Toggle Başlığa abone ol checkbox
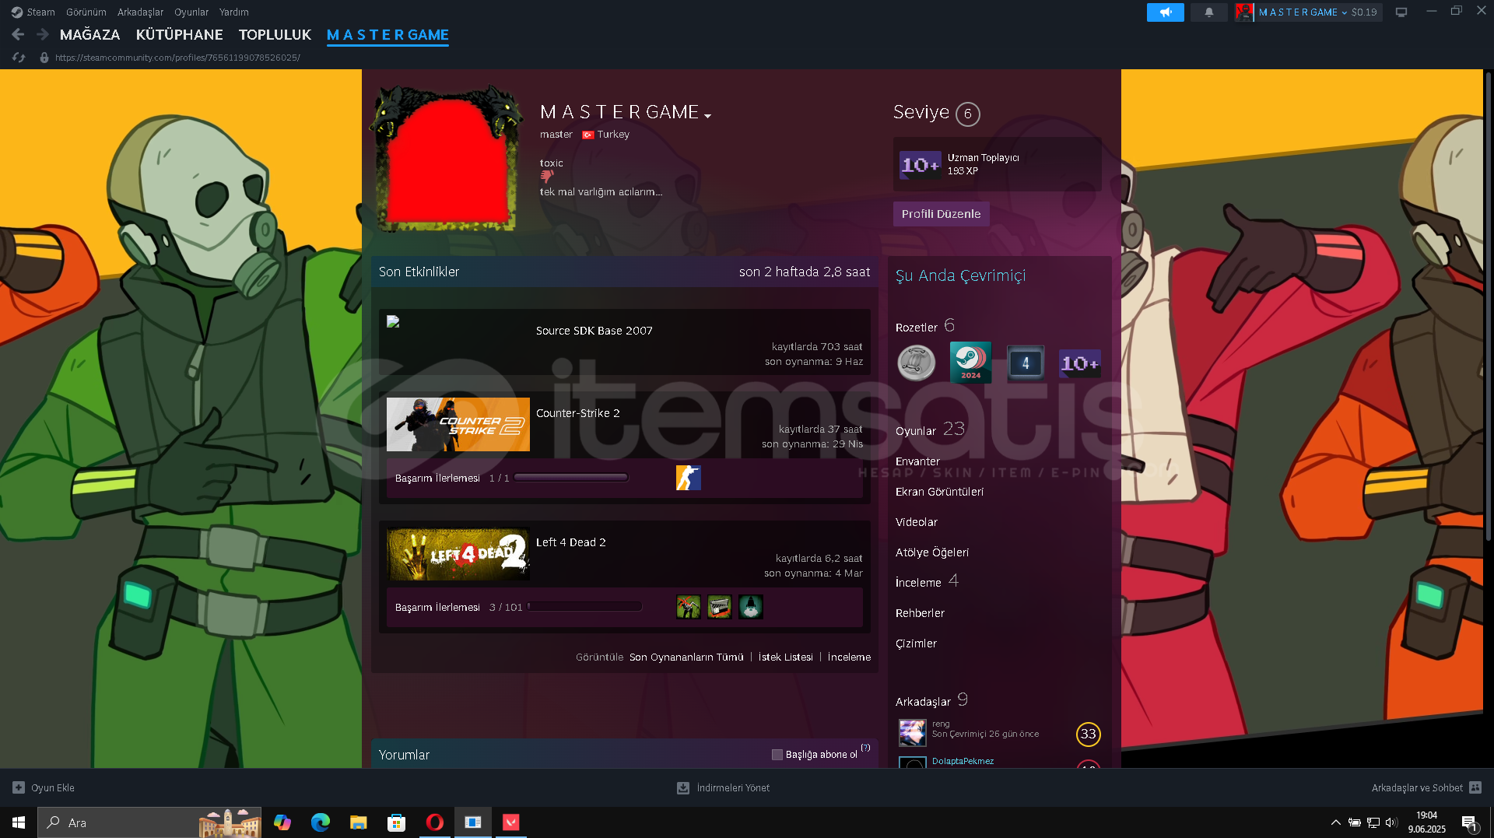 (777, 755)
